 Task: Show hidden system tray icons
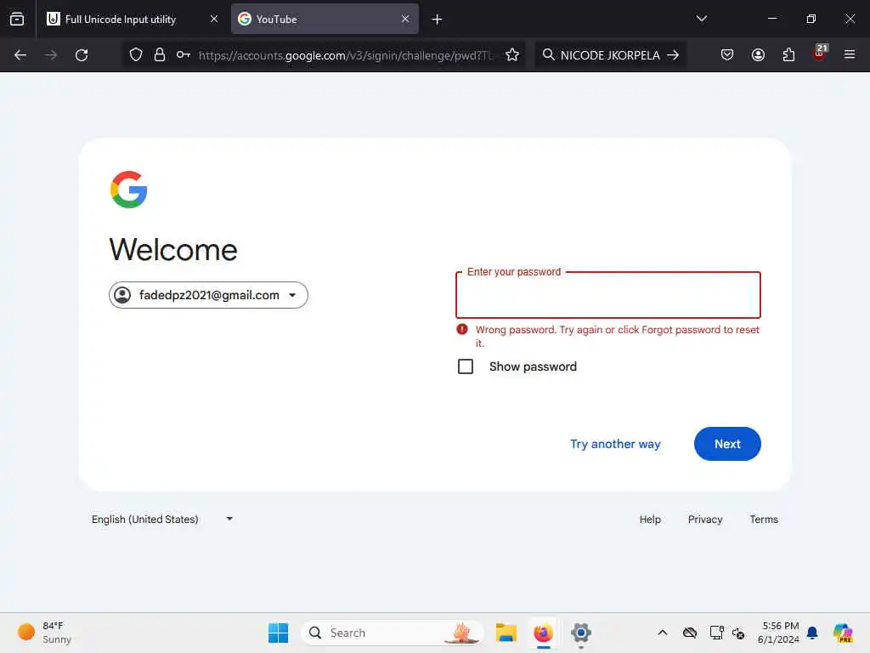coord(663,633)
